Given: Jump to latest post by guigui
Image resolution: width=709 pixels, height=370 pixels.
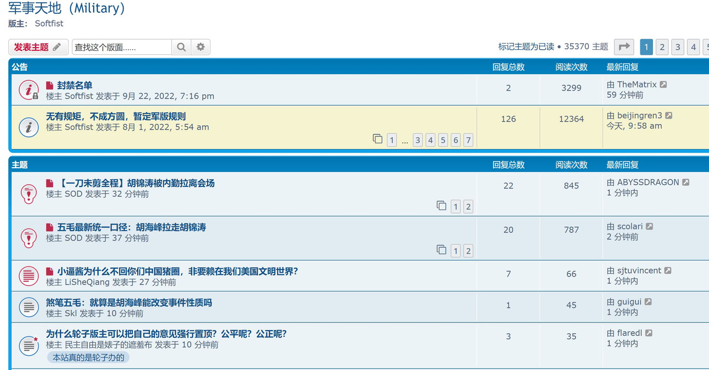Looking at the screenshot, I should pos(648,302).
